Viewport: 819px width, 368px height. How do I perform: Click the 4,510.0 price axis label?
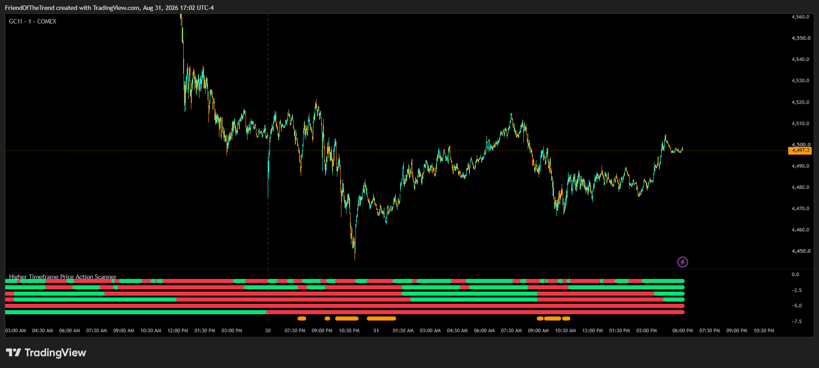point(800,123)
